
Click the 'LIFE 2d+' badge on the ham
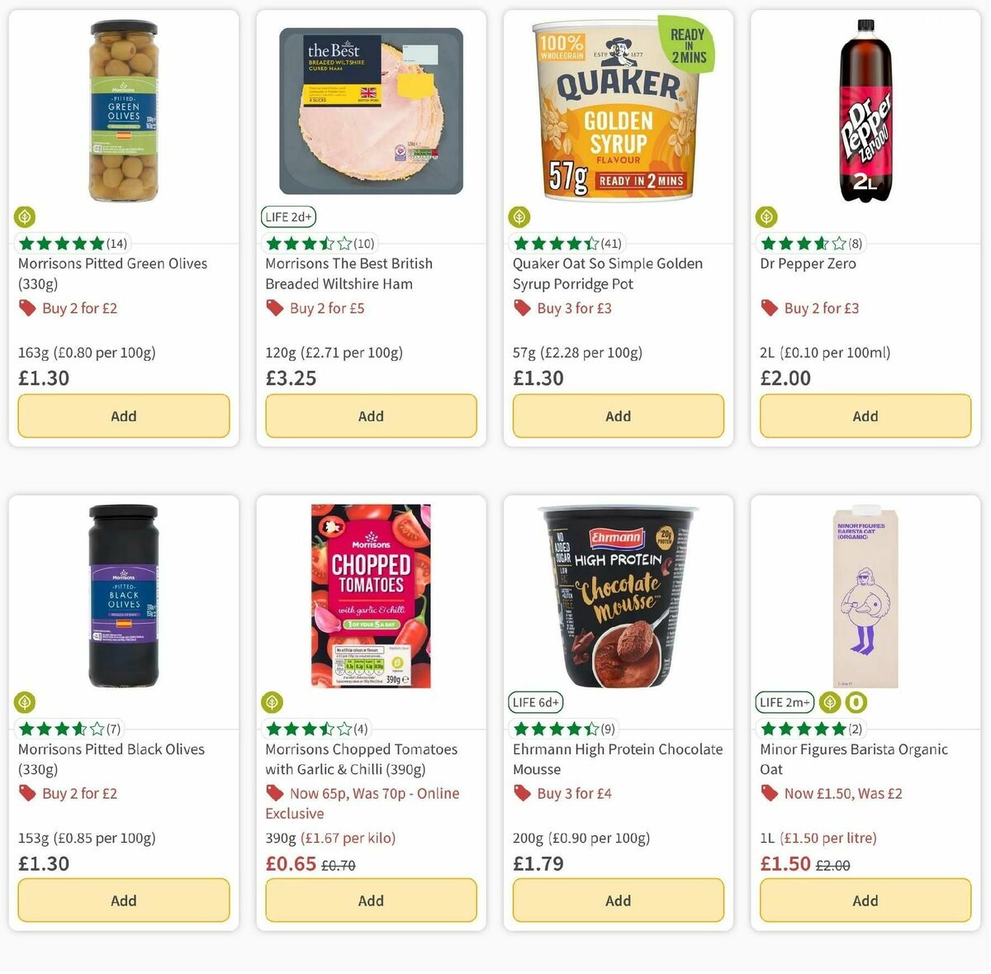(287, 216)
